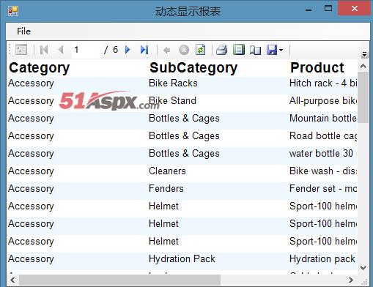Select the Fenders subcategory cell
The width and height of the screenshot is (373, 287).
pos(166,188)
